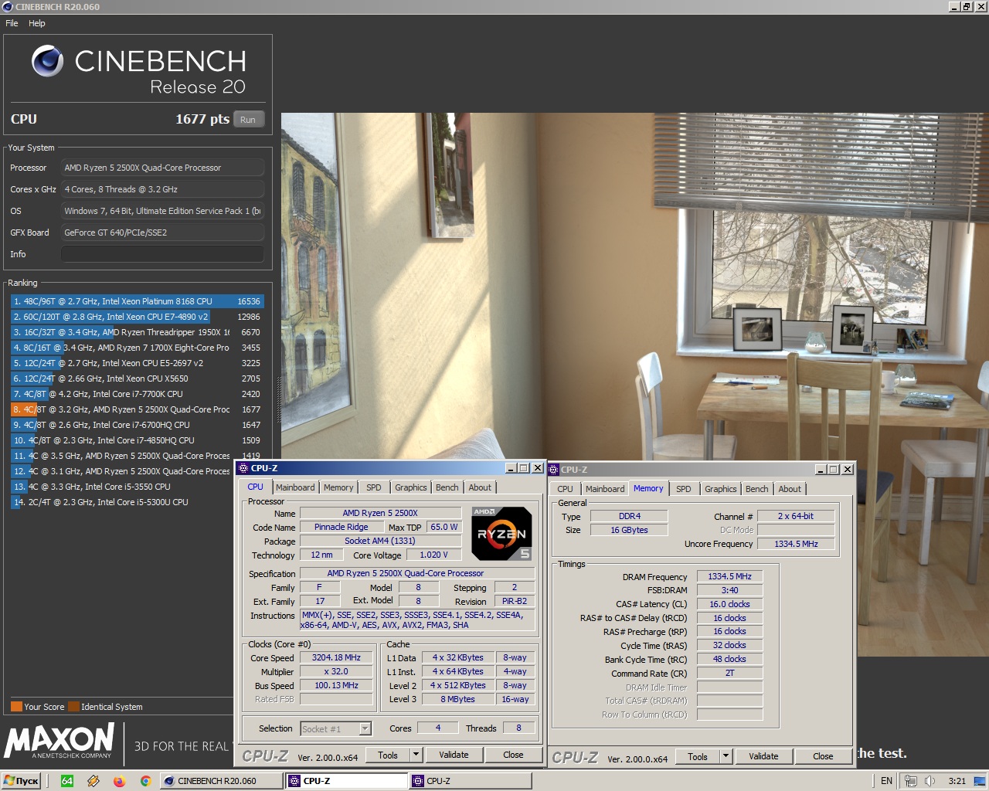Click the CAS# Latency value 16.0 clocks

pyautogui.click(x=729, y=604)
